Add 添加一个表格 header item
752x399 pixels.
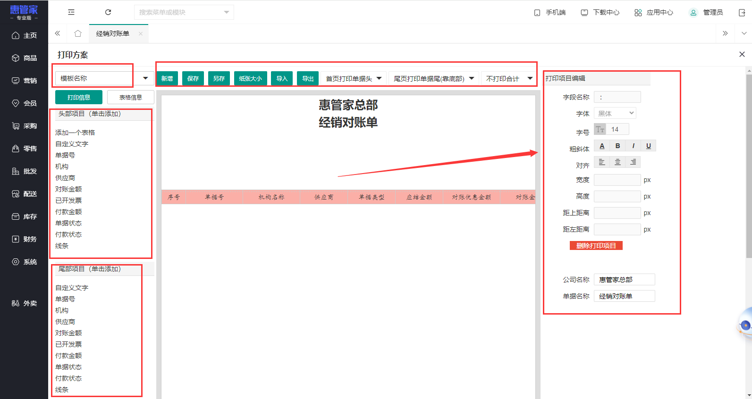coord(75,133)
